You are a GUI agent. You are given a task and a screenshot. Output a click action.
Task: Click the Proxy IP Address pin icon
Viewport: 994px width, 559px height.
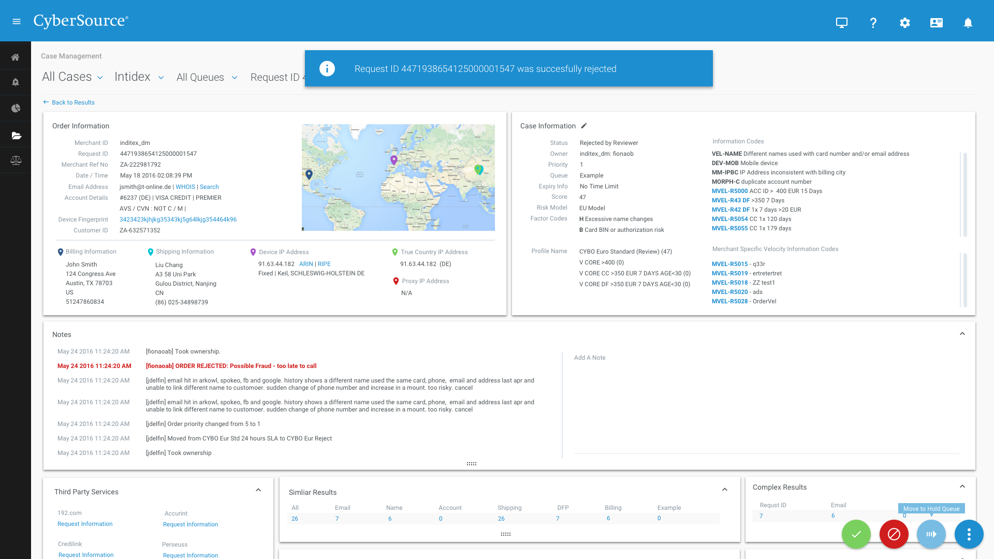click(x=396, y=281)
